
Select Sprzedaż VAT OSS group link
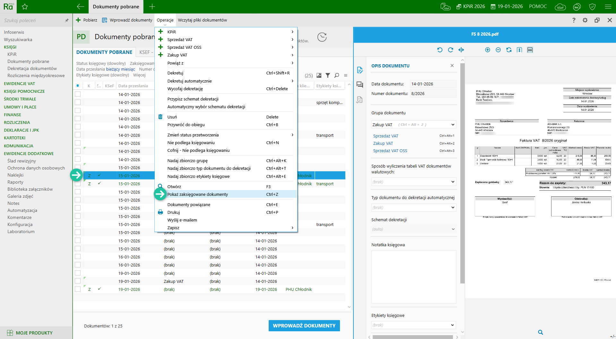pyautogui.click(x=390, y=151)
